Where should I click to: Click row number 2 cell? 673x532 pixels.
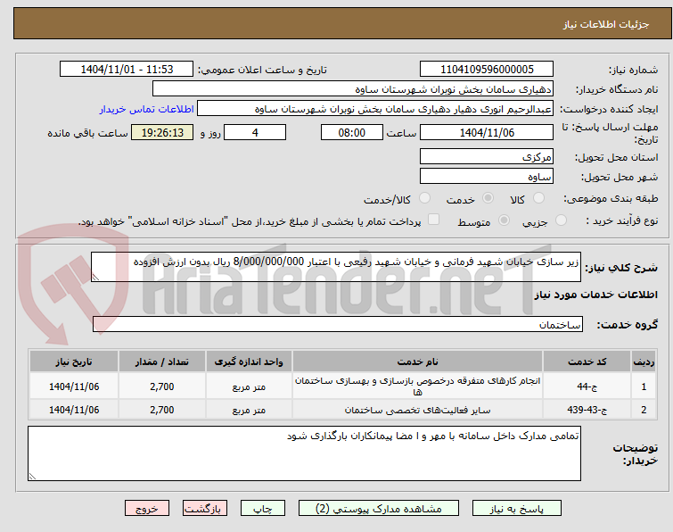point(644,410)
